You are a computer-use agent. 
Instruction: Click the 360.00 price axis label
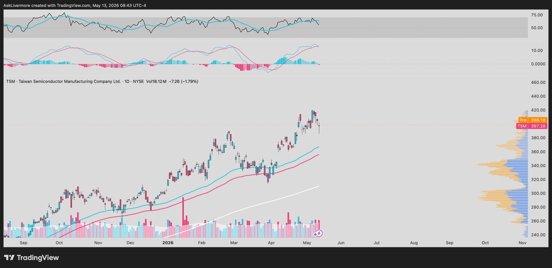click(537, 152)
